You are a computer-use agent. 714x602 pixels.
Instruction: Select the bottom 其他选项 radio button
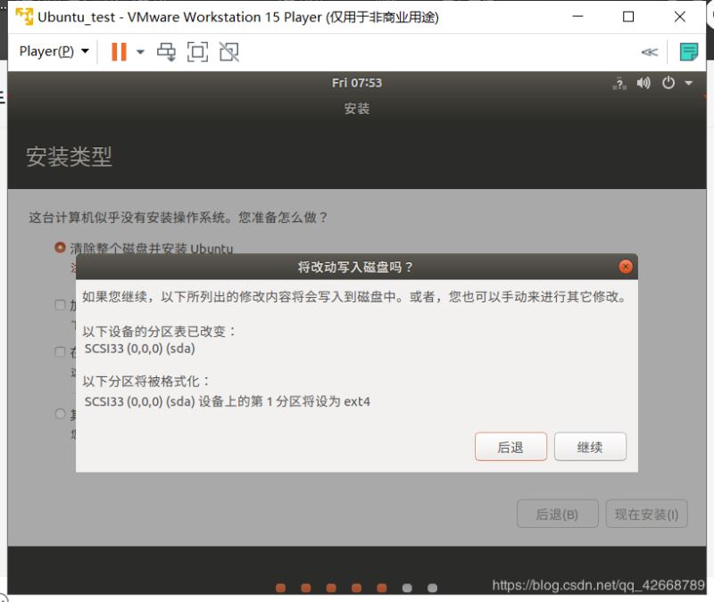coord(59,413)
